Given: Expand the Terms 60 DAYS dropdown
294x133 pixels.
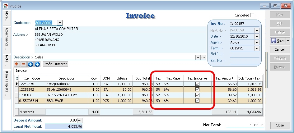Looking at the screenshot, I should click(x=257, y=48).
